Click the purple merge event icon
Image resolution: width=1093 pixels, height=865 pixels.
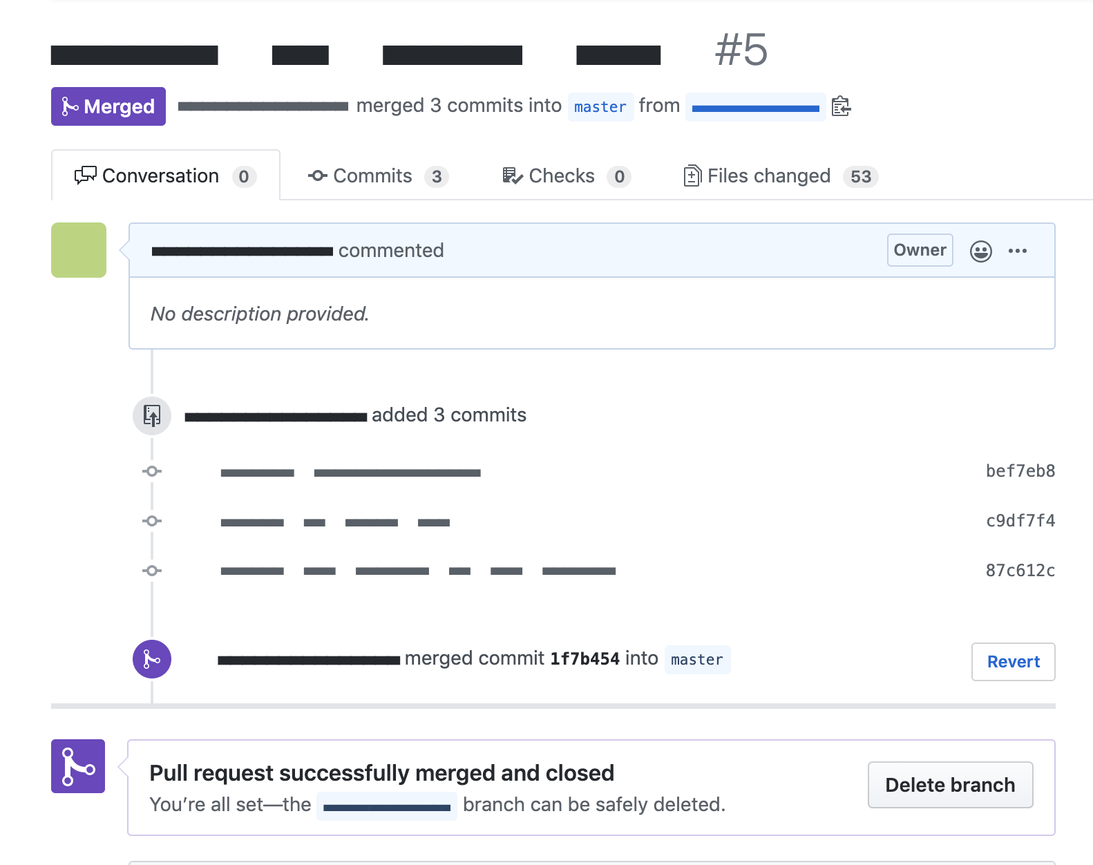coord(152,659)
